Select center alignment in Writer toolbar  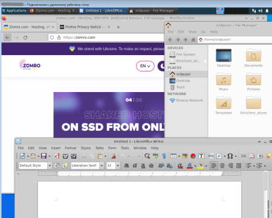[x=222, y=166]
